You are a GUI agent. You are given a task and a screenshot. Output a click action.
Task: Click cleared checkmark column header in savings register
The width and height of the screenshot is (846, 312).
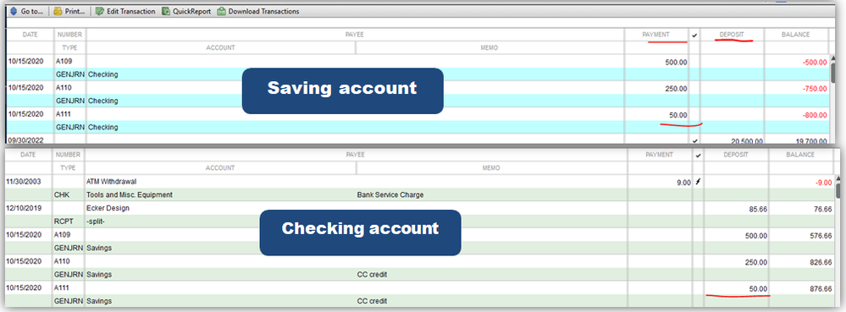(x=694, y=35)
